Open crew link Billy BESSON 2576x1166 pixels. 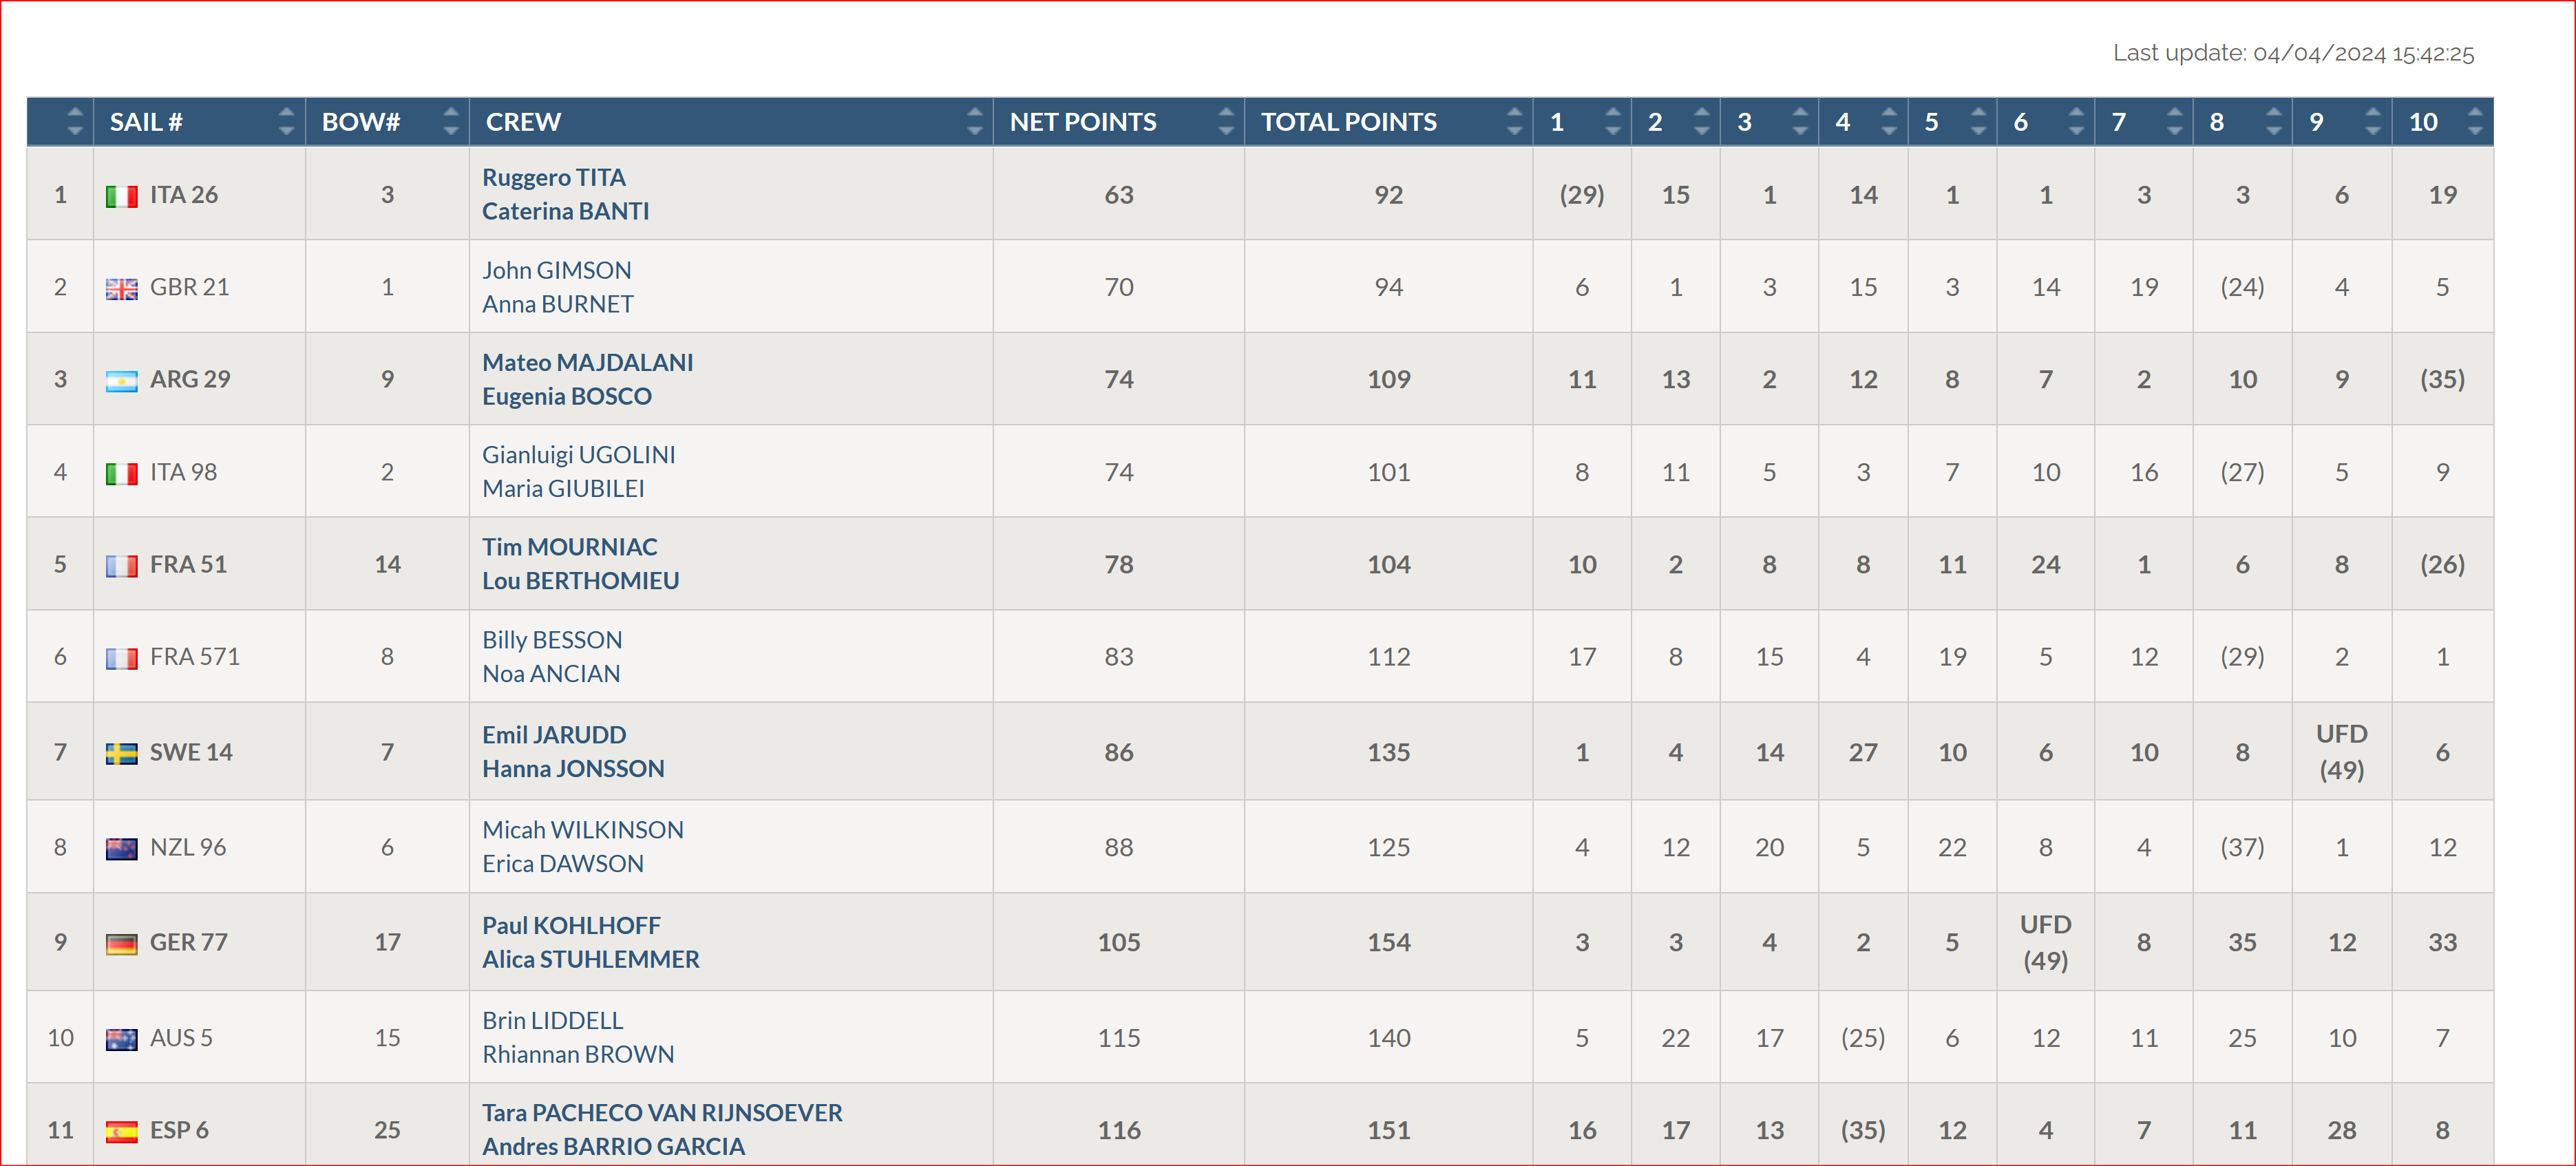point(552,641)
